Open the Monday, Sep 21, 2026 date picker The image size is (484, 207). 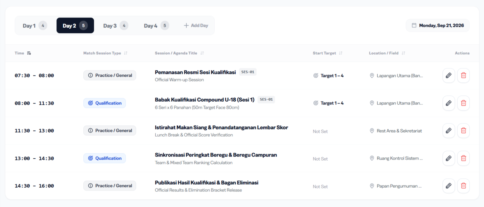pyautogui.click(x=438, y=26)
